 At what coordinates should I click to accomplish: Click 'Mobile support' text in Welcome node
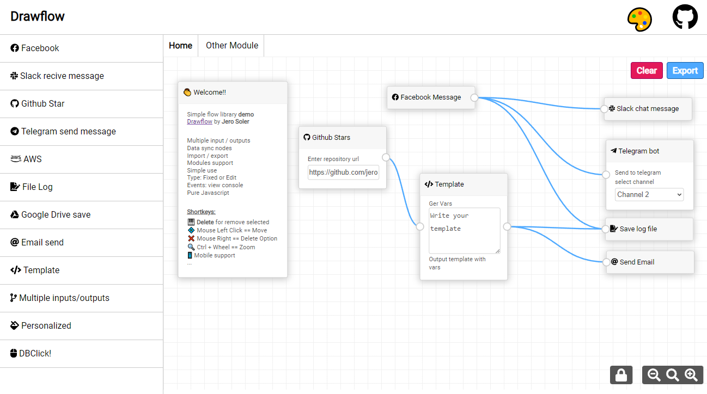coord(215,255)
